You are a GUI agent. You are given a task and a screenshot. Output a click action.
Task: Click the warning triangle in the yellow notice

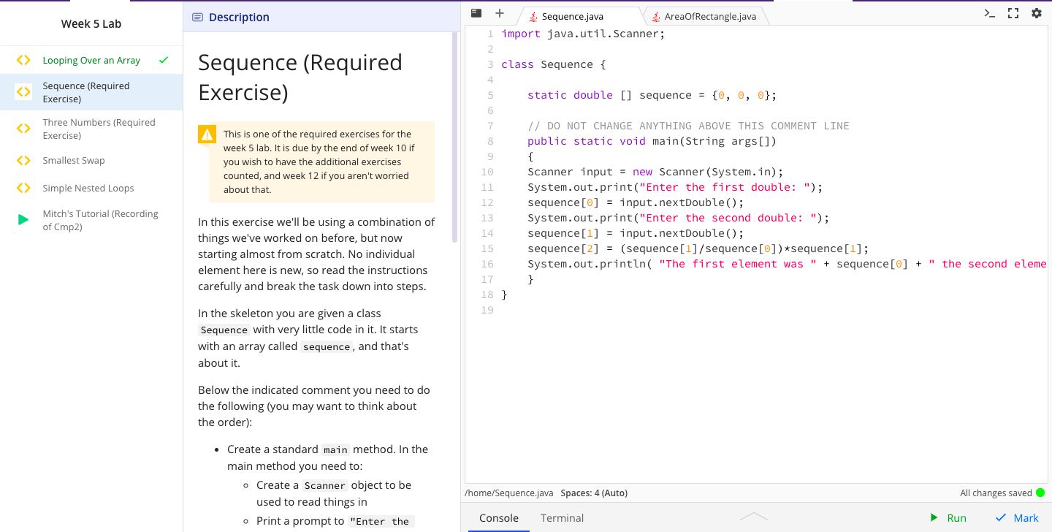coord(205,134)
